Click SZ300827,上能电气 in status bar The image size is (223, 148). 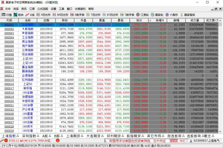point(206,141)
